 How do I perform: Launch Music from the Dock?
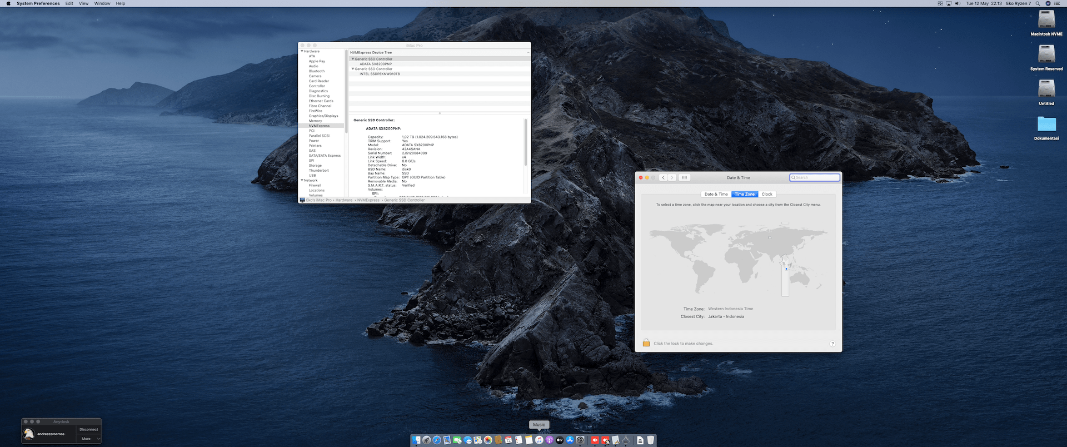(x=539, y=440)
